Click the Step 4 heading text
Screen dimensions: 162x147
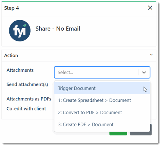point(11,8)
